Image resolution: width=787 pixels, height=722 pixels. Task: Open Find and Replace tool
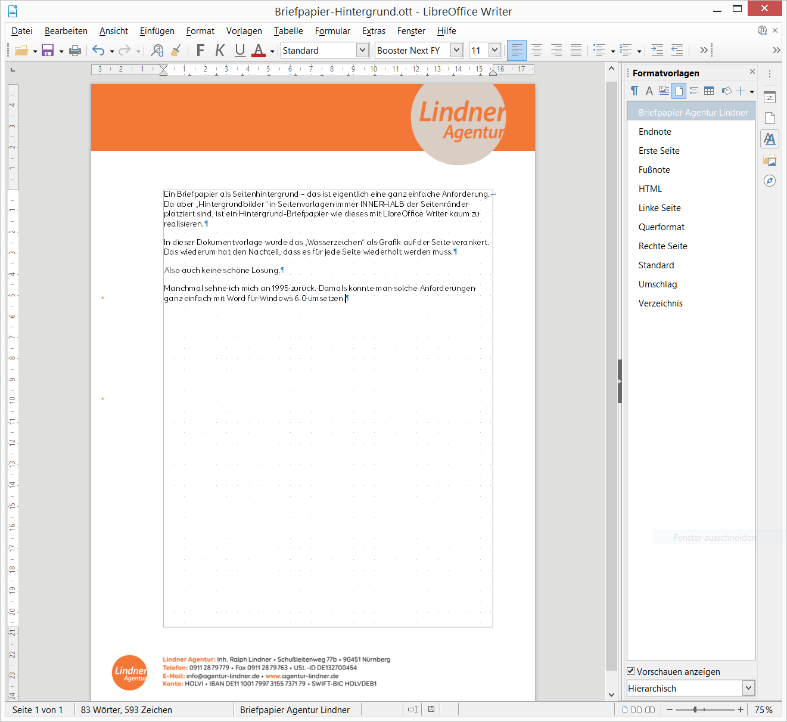[x=157, y=51]
